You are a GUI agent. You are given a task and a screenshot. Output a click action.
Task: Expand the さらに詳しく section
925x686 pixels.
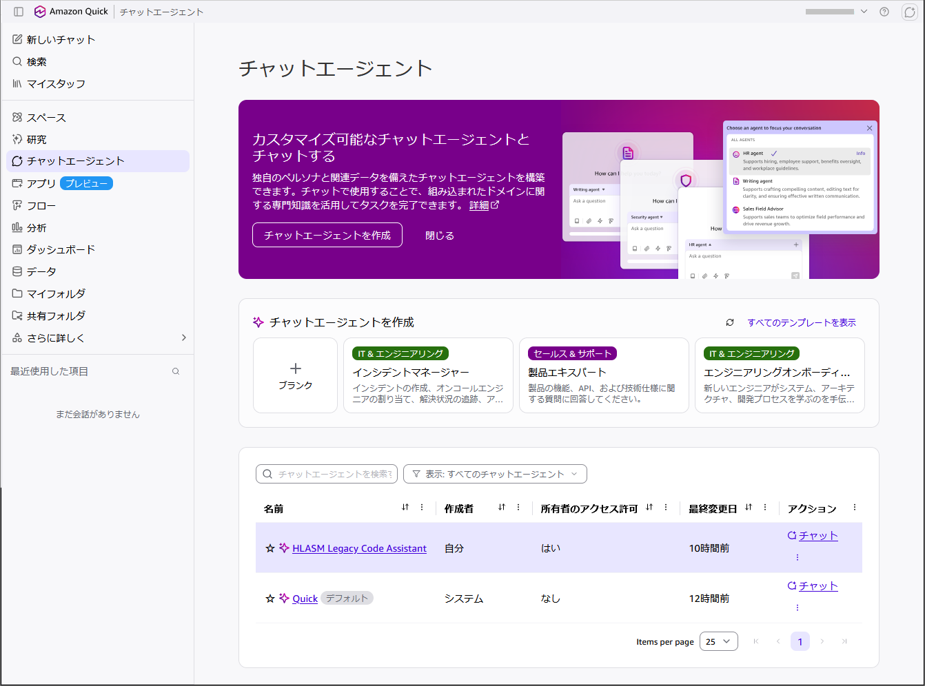(x=98, y=337)
